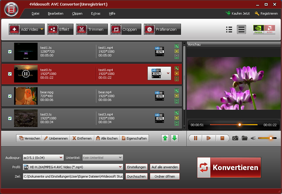The width and height of the screenshot is (282, 194).
Task: Toggle the bear.mpg checkbox
Action: point(10,96)
